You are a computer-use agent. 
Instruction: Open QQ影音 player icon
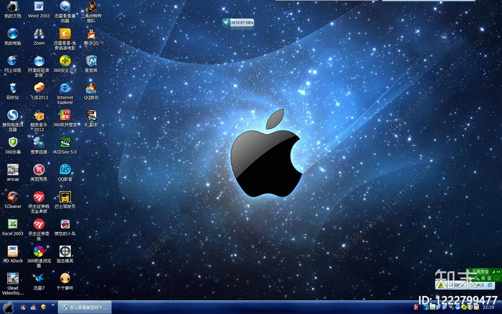pyautogui.click(x=65, y=173)
